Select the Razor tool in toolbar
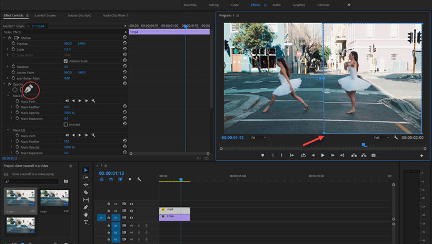 [x=86, y=192]
